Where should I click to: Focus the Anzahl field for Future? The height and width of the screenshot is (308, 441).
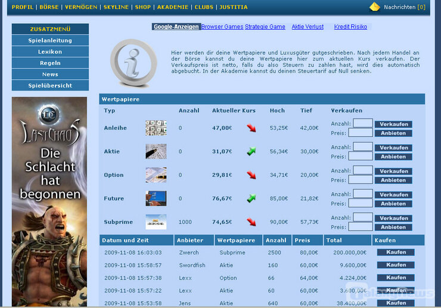point(363,194)
